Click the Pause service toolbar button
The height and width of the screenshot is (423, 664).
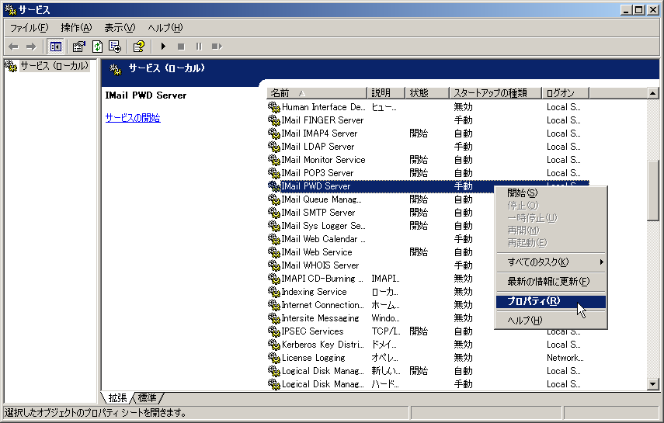pos(199,47)
